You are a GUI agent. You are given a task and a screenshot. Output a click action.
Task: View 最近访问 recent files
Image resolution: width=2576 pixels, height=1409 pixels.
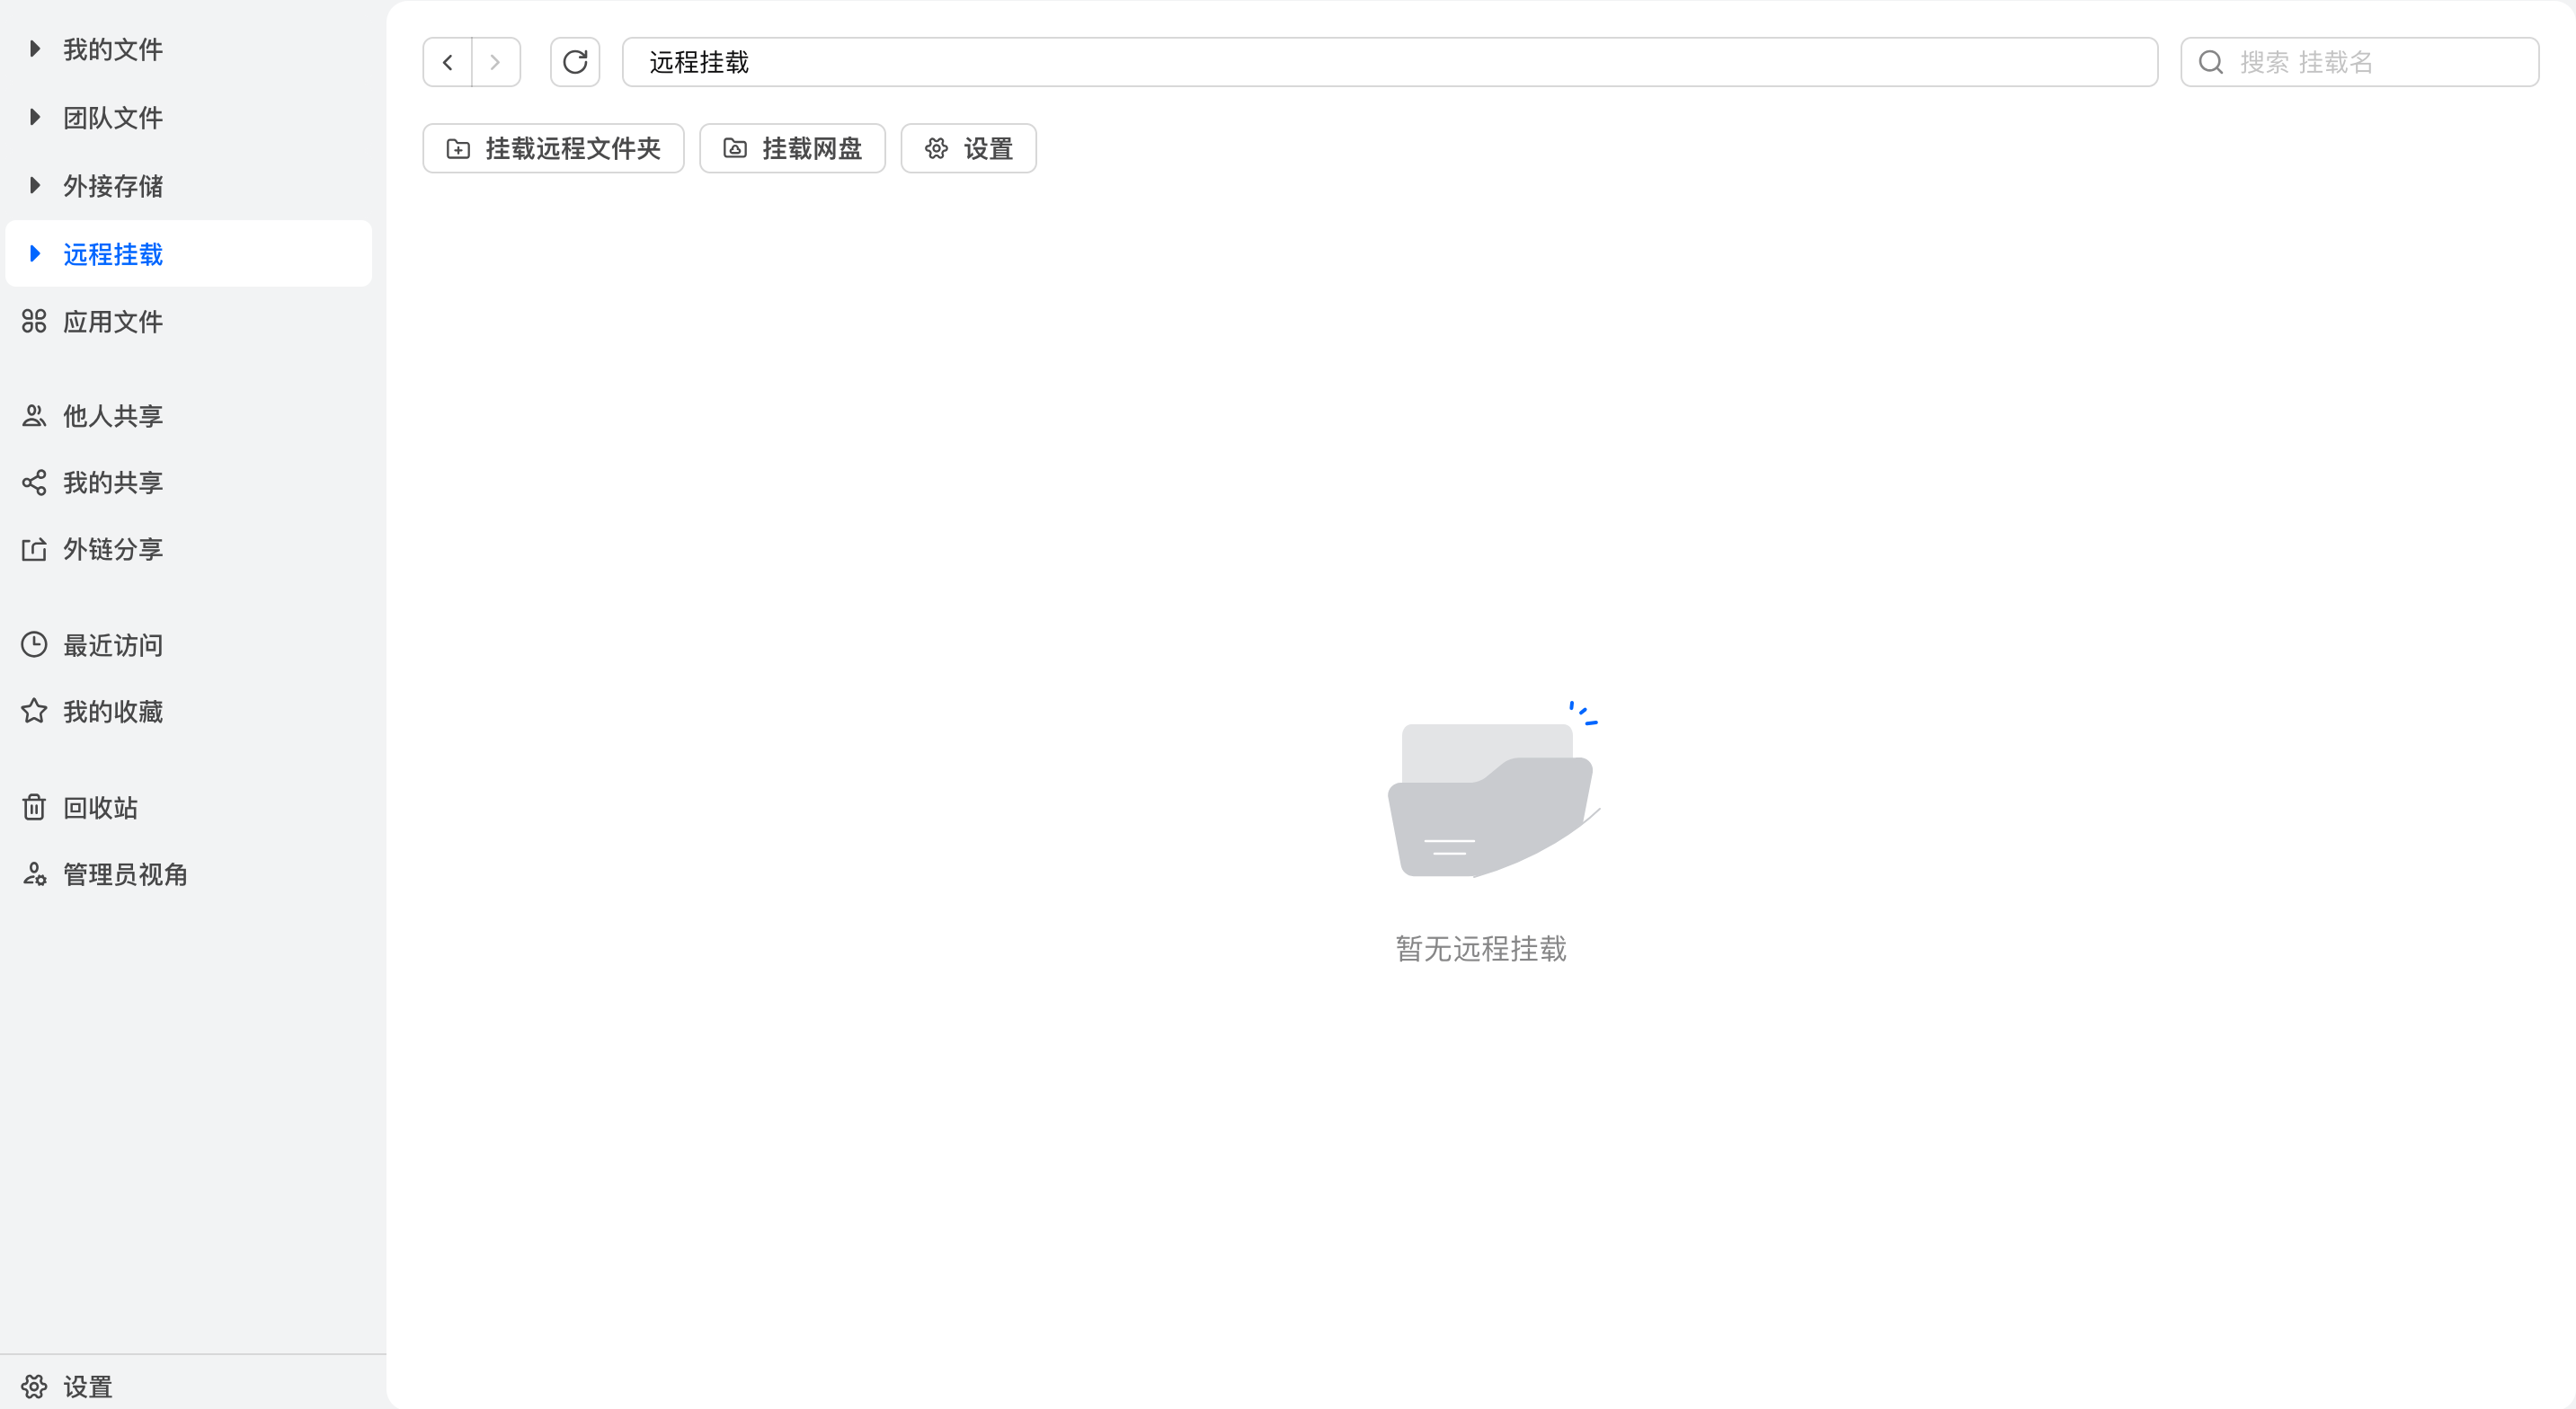(x=112, y=644)
